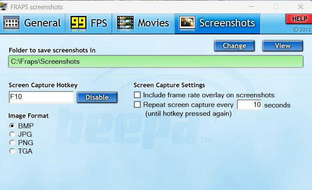Viewport: 312px width, 190px height.
Task: Focus the F10 hotkey input box
Action: pos(41,97)
